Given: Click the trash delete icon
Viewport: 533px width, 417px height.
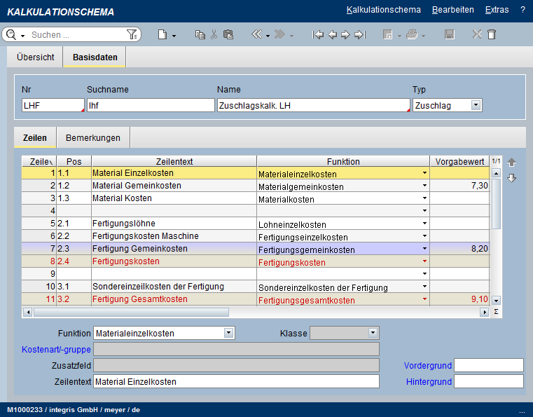Looking at the screenshot, I should click(x=492, y=34).
